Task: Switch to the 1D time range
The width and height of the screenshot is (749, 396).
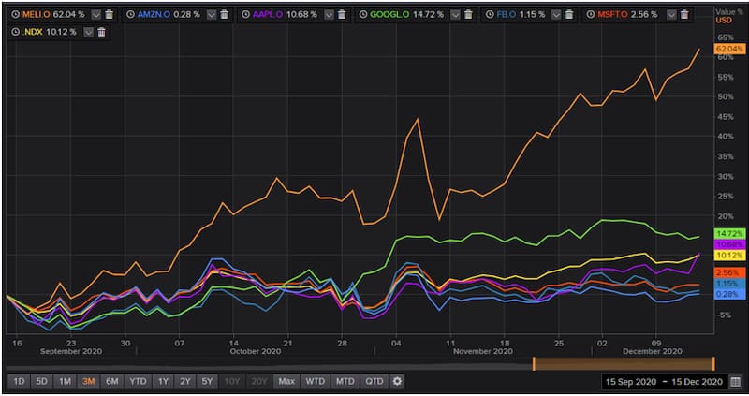Action: 19,381
